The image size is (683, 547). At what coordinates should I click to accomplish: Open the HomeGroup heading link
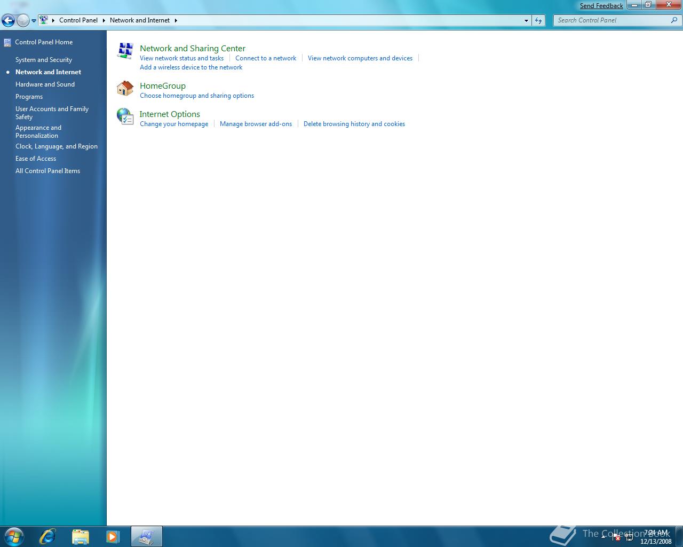163,85
